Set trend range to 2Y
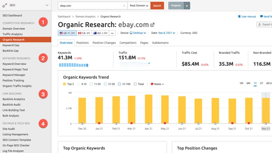Image resolution: width=272 pixels, height=153 pixels. point(261,83)
